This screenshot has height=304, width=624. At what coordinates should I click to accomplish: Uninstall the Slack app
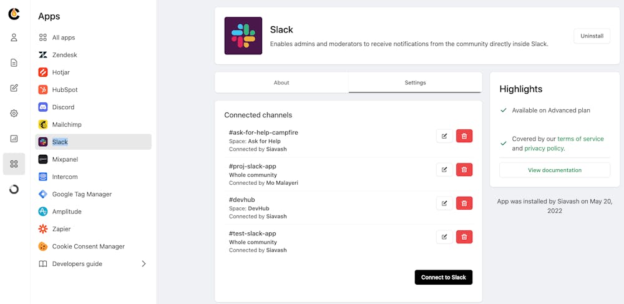tap(592, 36)
